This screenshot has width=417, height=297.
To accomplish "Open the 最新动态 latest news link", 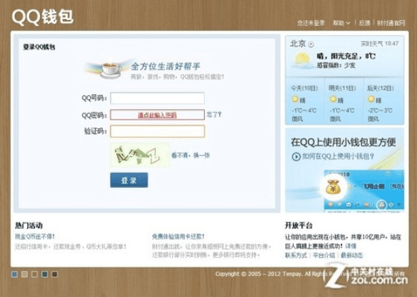I will [x=352, y=255].
